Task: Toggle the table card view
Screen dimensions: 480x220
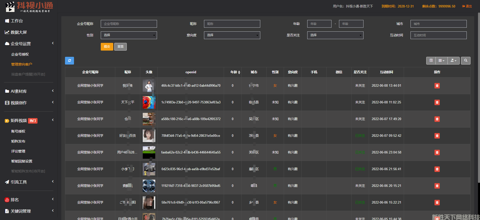Action: coord(431,61)
